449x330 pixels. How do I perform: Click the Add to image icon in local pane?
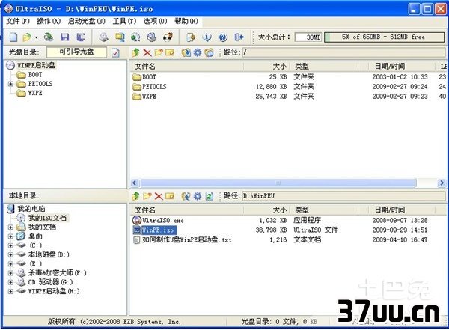[x=186, y=196]
